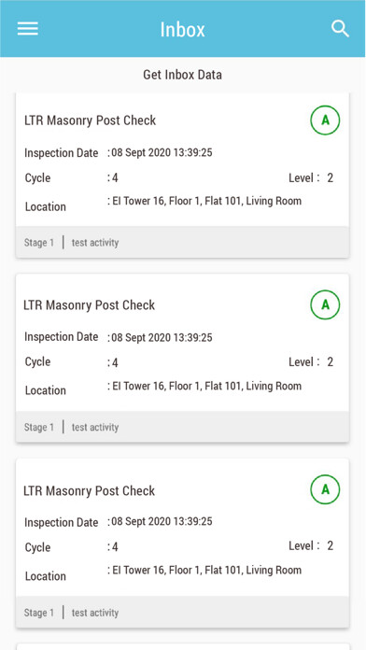
Task: Click the second card's location text
Action: (x=204, y=387)
